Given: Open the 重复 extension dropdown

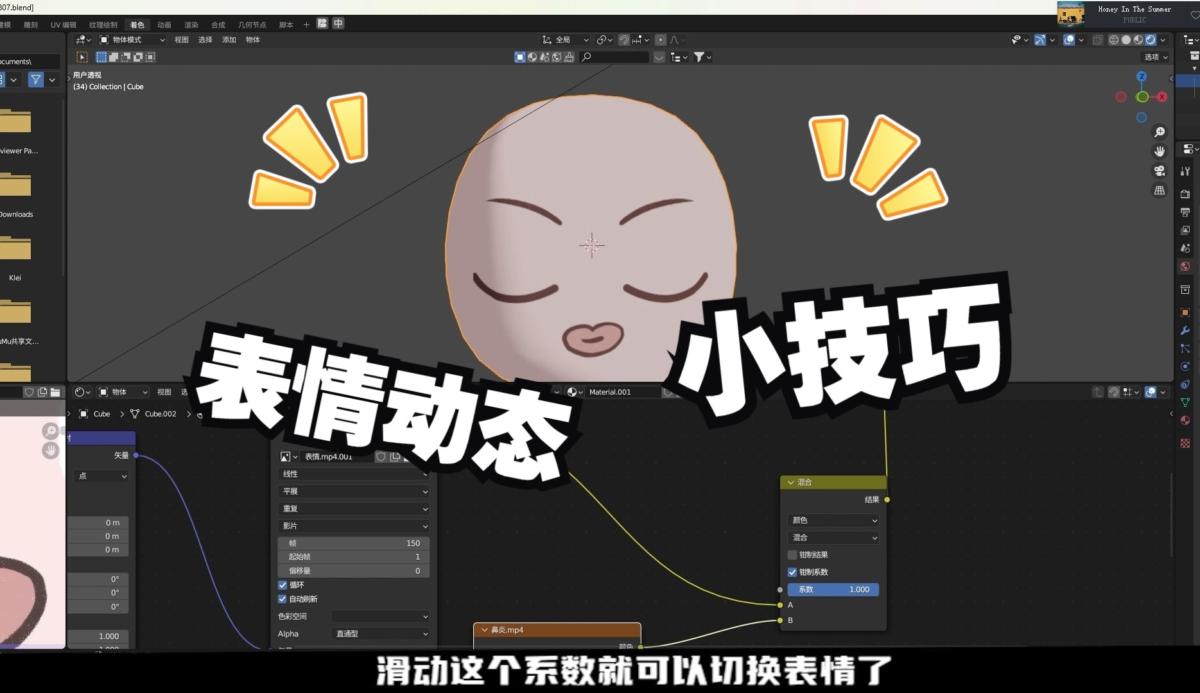Looking at the screenshot, I should (354, 509).
